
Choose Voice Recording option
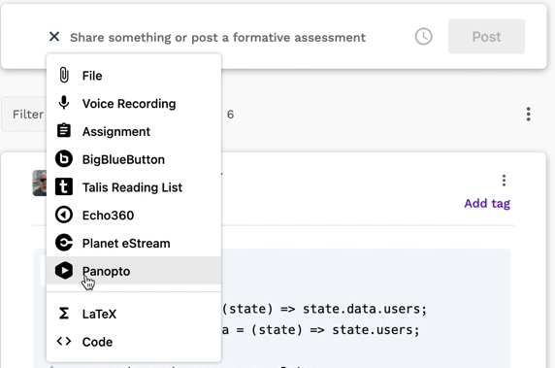[x=134, y=104]
